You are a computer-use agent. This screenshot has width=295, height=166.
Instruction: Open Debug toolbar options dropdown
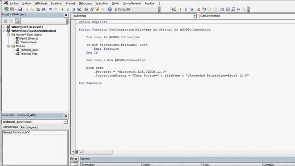(x=248, y=10)
